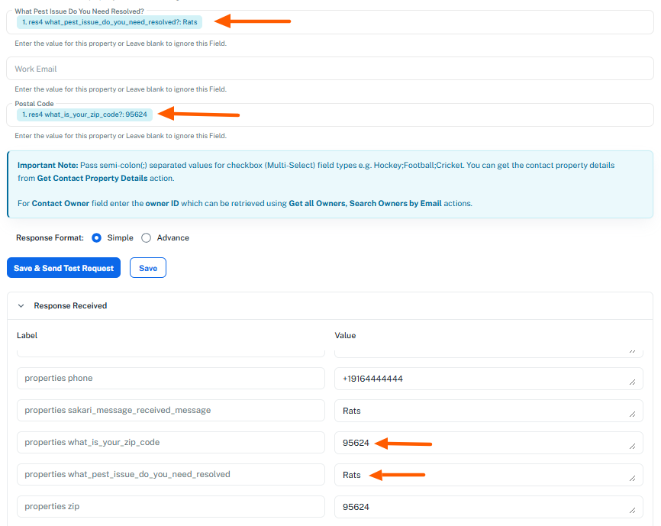Select the mapped what_pest_issue Rats tag

click(110, 22)
